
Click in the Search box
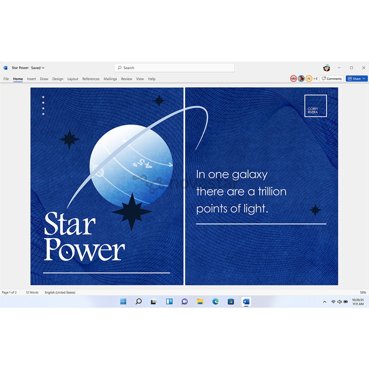point(174,68)
